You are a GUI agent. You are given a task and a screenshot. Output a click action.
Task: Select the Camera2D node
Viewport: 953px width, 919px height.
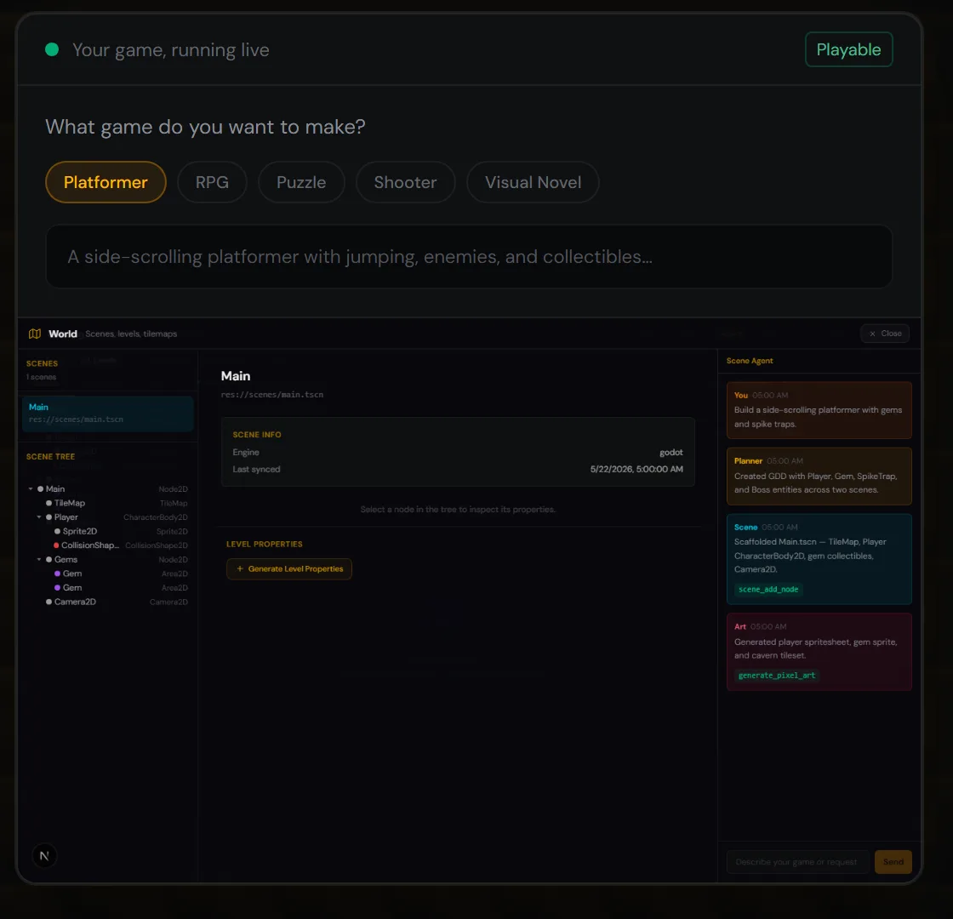[107, 602]
